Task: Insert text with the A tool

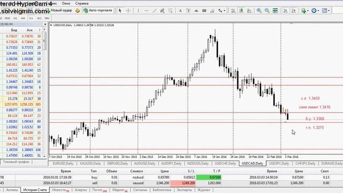Action: [180, 11]
